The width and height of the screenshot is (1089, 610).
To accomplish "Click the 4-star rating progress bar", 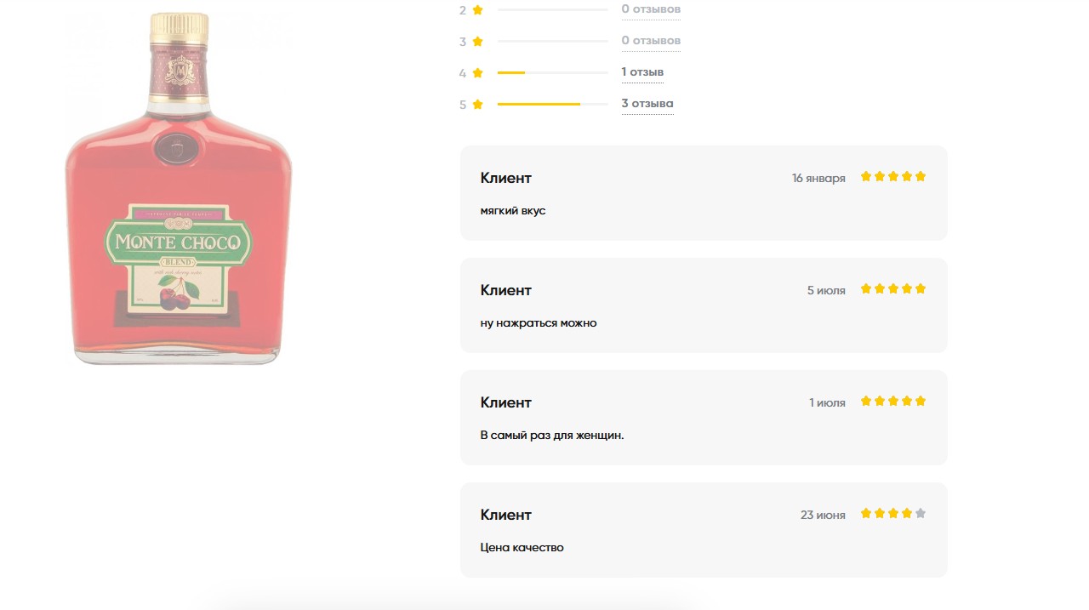I will [x=553, y=72].
